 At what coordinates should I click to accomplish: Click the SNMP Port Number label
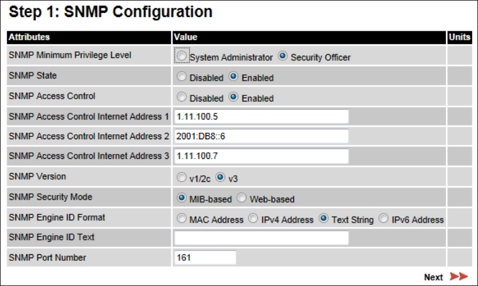[x=48, y=258]
